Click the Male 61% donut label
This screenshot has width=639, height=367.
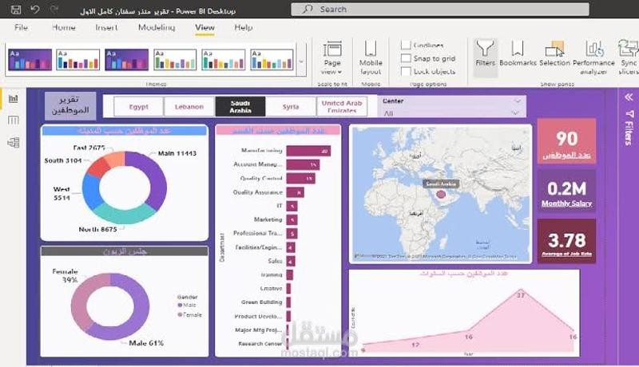146,343
